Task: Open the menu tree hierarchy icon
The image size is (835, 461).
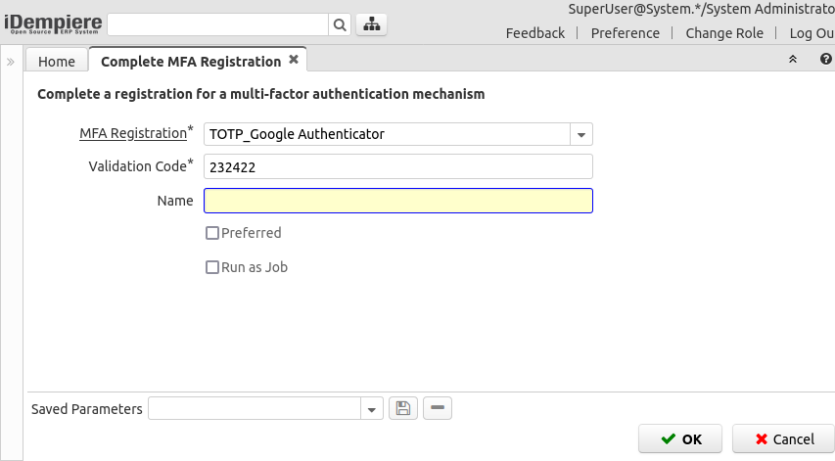Action: click(372, 25)
